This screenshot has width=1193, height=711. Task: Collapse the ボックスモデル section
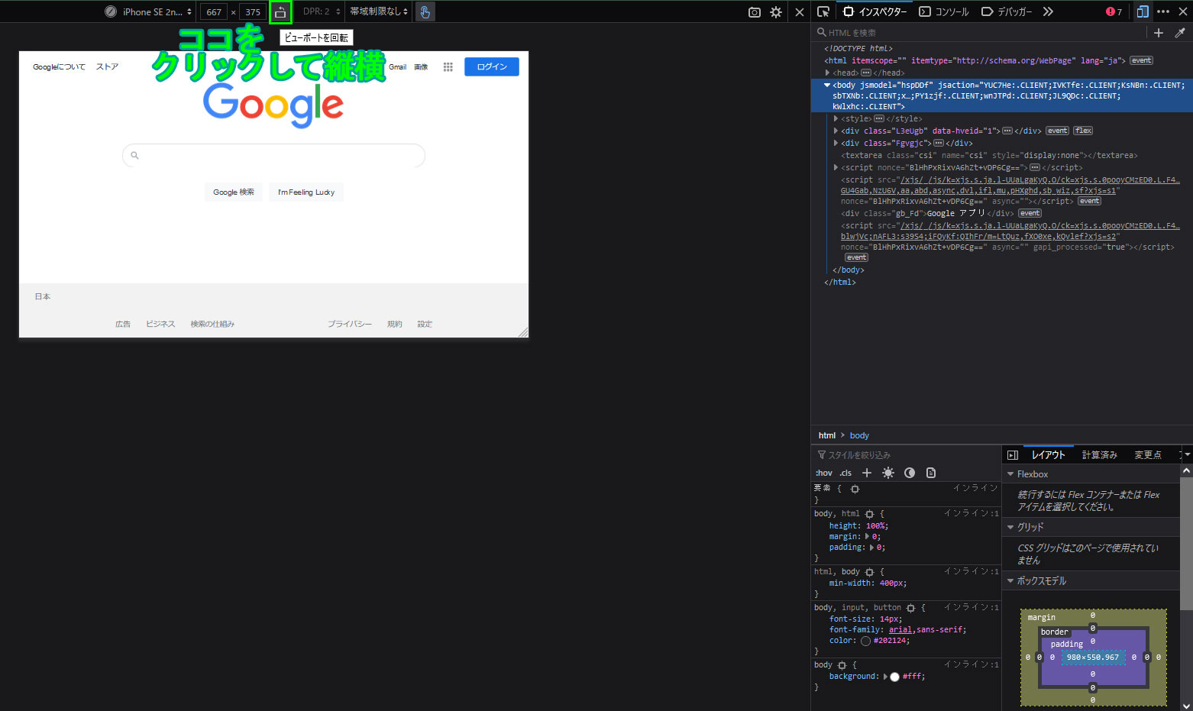pyautogui.click(x=1010, y=580)
